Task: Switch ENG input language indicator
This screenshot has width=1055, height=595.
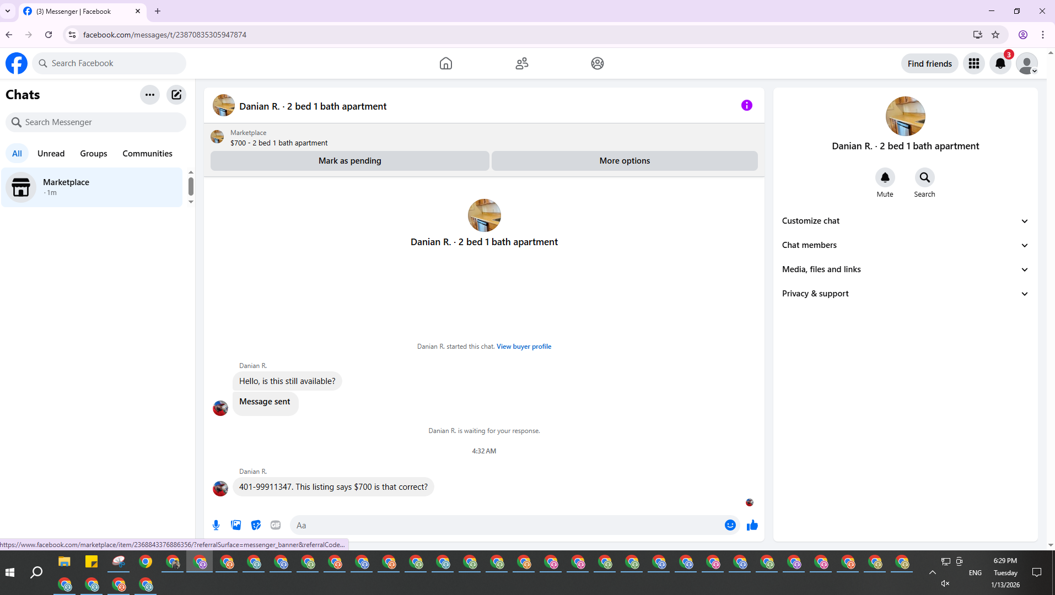Action: click(x=975, y=573)
